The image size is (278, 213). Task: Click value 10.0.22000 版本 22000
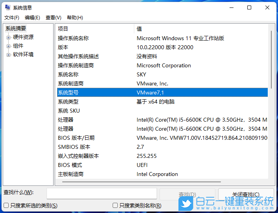click(x=165, y=47)
